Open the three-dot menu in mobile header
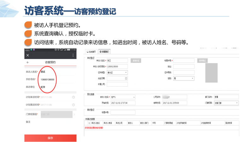This screenshot has width=252, height=142. [x=73, y=55]
